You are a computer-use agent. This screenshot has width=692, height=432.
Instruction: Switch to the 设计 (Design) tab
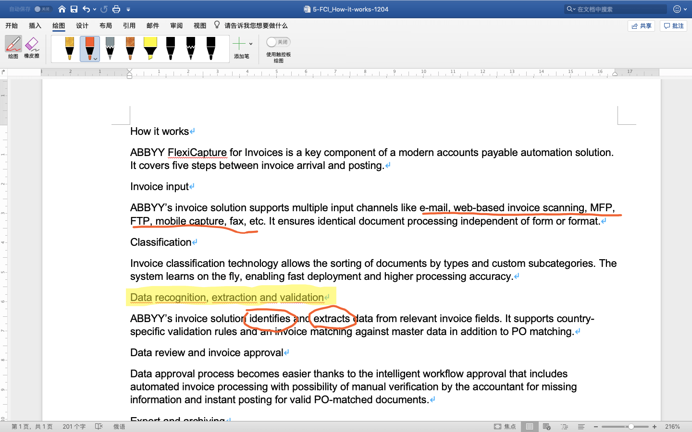(82, 25)
